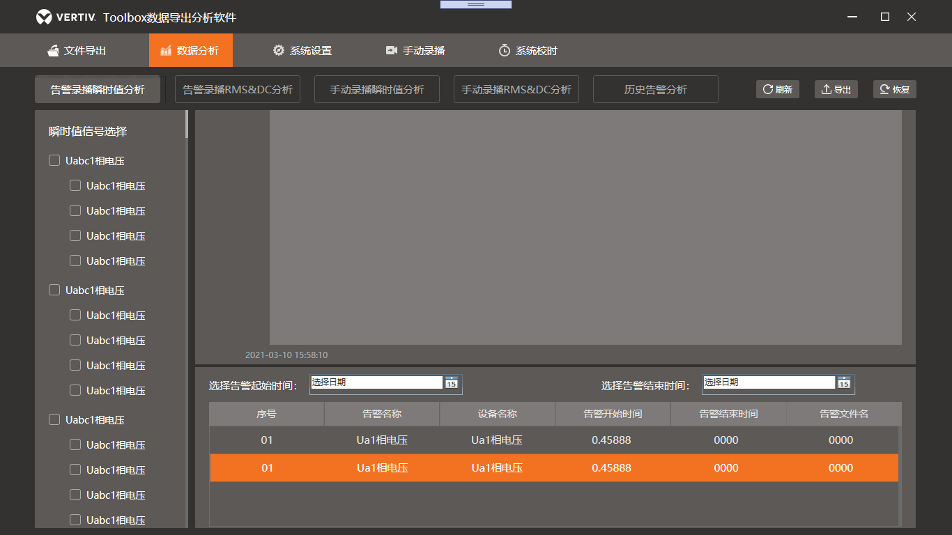Open calendar icon for 选择告警起始时间
This screenshot has height=535, width=952.
click(x=452, y=382)
